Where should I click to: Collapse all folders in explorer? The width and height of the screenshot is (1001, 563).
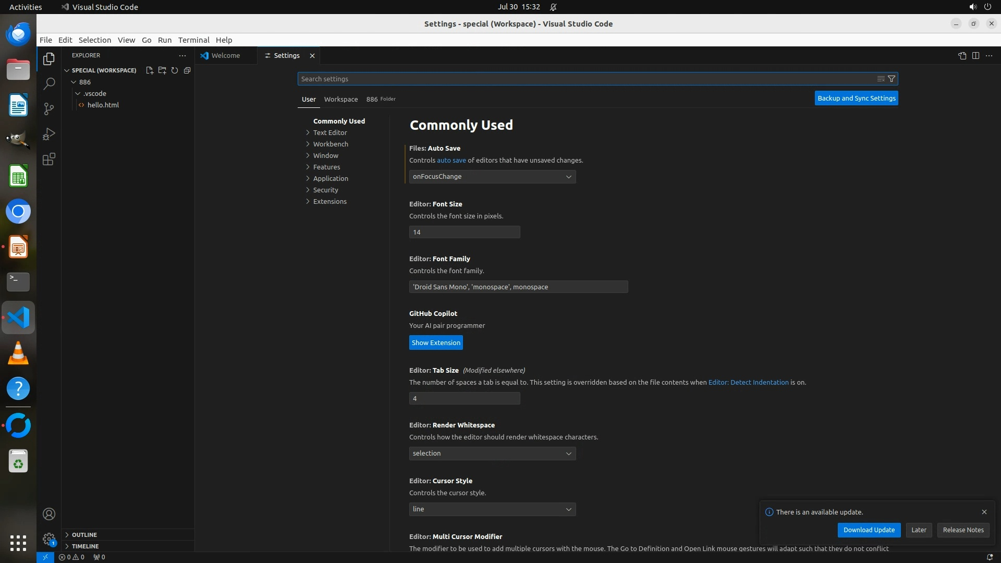tap(187, 70)
